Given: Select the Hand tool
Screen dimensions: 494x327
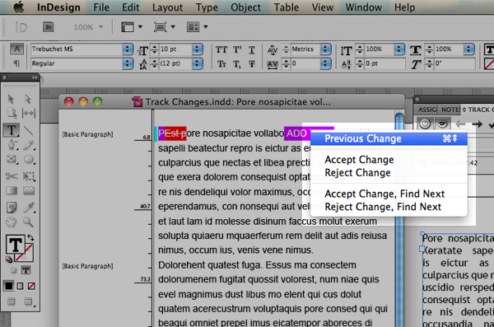Looking at the screenshot, I should click(11, 222).
